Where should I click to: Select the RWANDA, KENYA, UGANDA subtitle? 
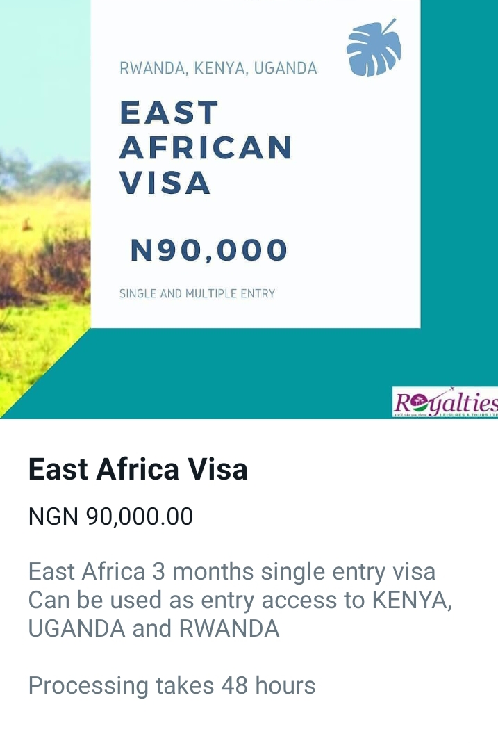coord(218,69)
